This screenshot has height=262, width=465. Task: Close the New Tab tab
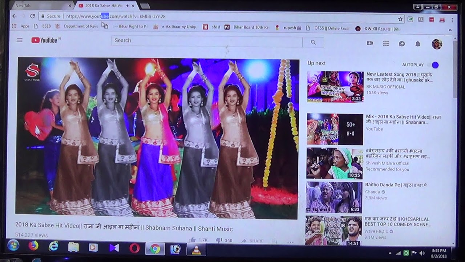70,6
